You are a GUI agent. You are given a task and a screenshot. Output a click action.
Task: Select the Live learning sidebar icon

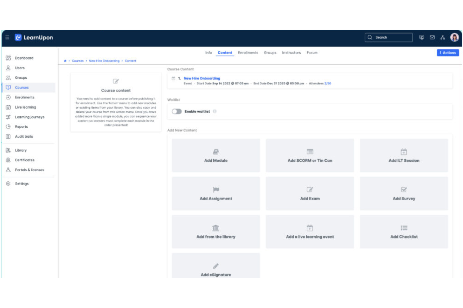click(x=8, y=107)
